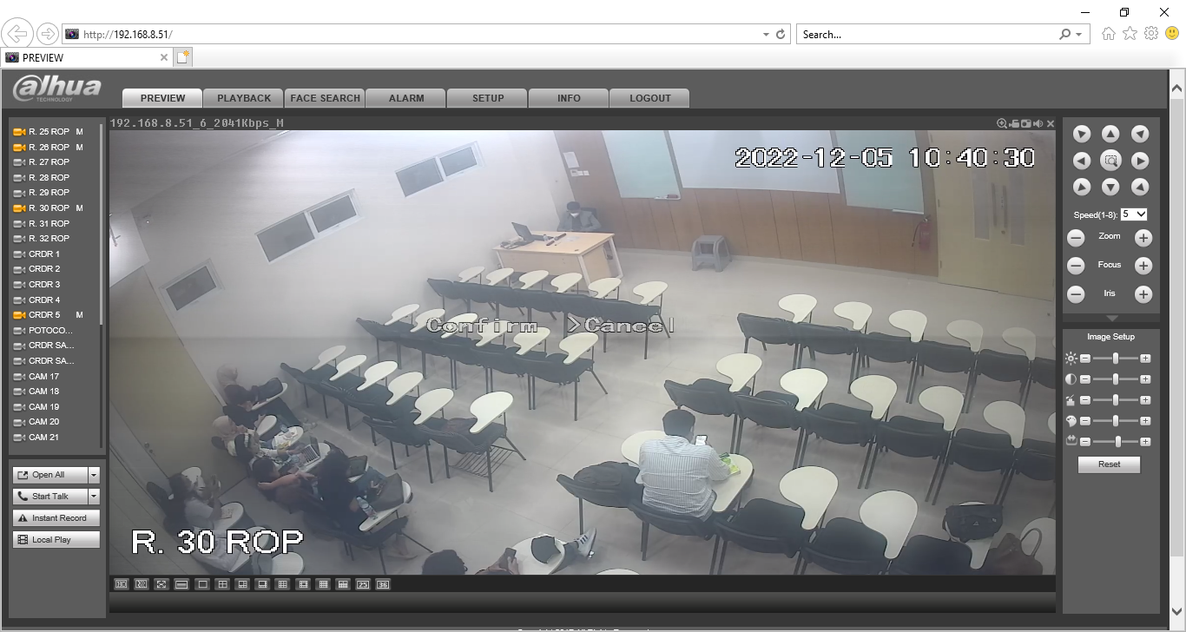Open Local Play
The image size is (1186, 632).
pyautogui.click(x=56, y=540)
